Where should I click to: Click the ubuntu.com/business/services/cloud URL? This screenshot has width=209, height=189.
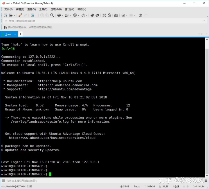tap(52, 138)
